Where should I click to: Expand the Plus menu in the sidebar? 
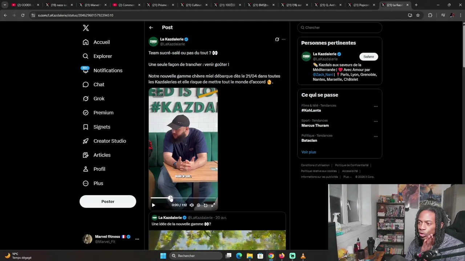pyautogui.click(x=93, y=183)
